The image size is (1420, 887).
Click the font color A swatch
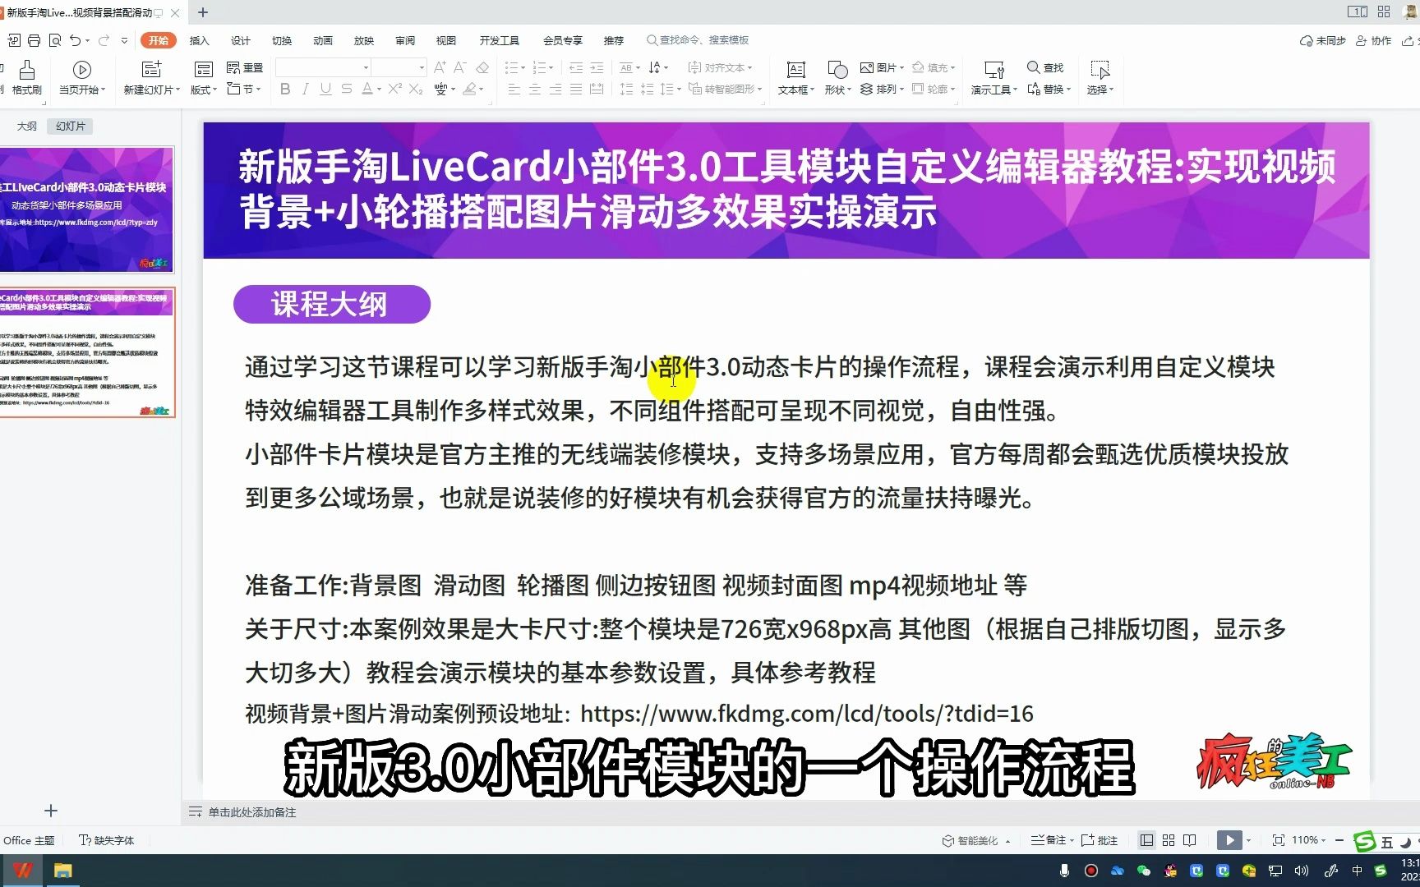[367, 89]
